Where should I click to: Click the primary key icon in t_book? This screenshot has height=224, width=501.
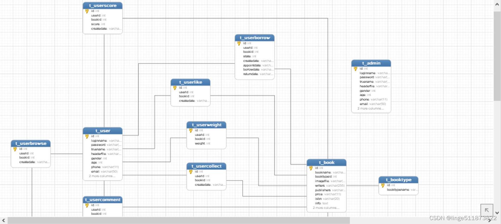coord(311,168)
